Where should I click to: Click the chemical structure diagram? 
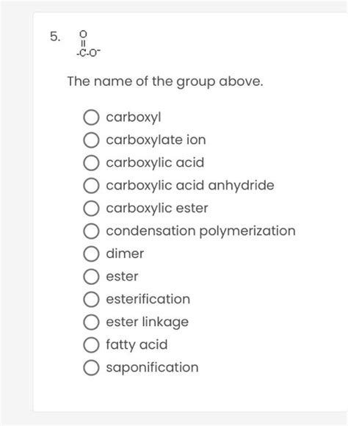(x=88, y=44)
